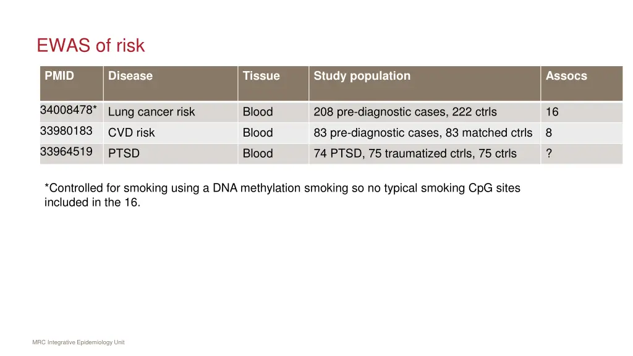Click MRC Integrative Epidemiology Unit footer
Viewport: 633px width, 356px height.
click(79, 342)
